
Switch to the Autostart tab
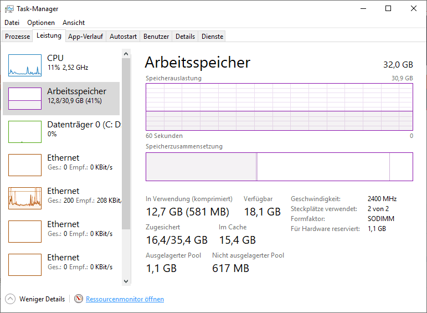(123, 37)
